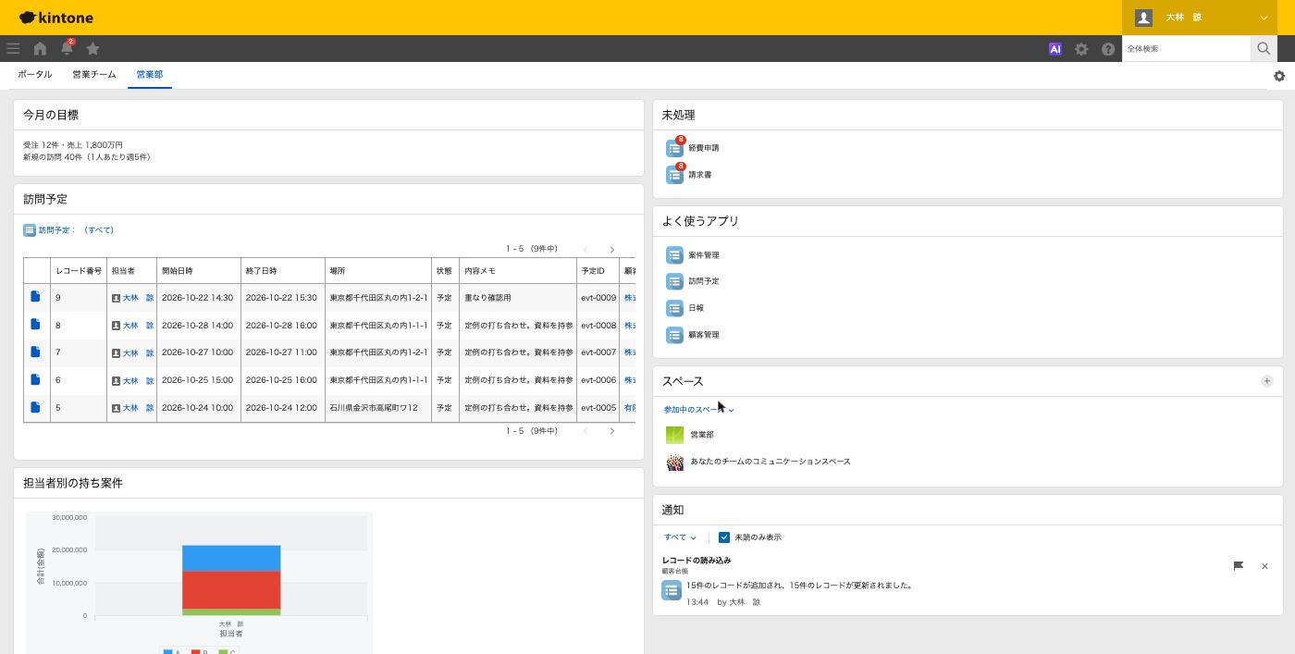1295x654 pixels.
Task: Open the header settings gear
Action: coord(1081,49)
